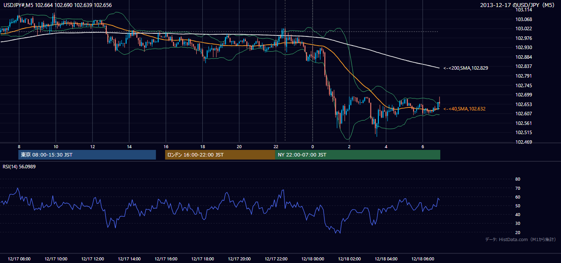Click hour label 14 under price chart
The image size is (561, 263).
tap(129, 146)
